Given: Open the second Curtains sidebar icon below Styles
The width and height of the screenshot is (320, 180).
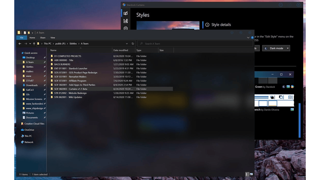Looking at the screenshot, I should tap(126, 21).
